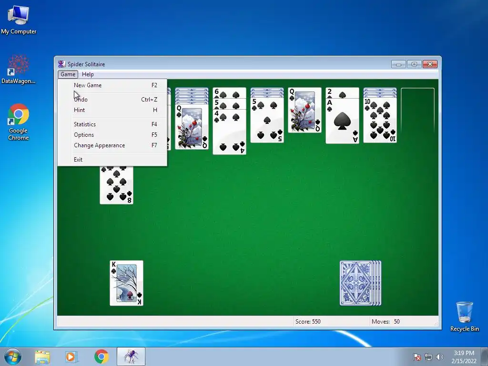Click the Score: 550 status text
The width and height of the screenshot is (488, 366).
308,322
